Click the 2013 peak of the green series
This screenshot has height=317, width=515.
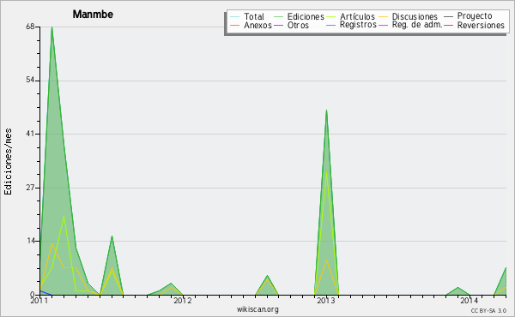[326, 111]
